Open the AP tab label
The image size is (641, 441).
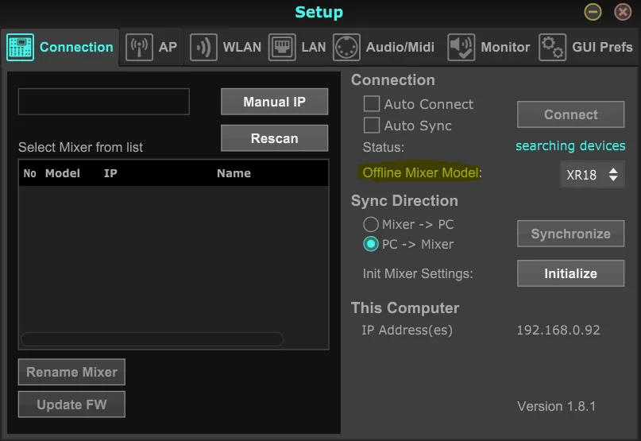click(168, 47)
